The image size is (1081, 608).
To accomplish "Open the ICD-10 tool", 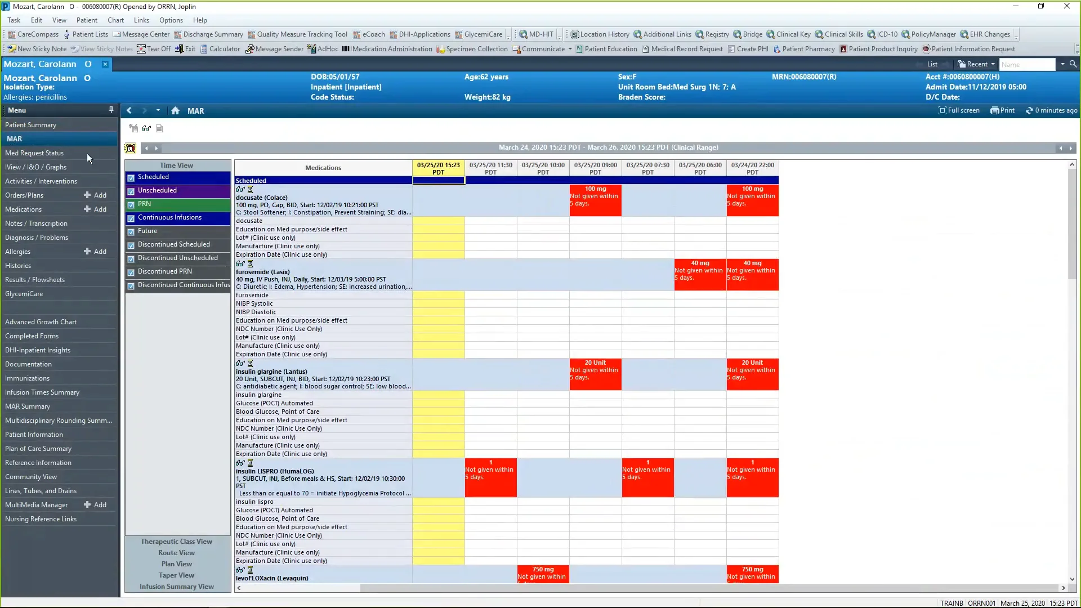I will 882,34.
